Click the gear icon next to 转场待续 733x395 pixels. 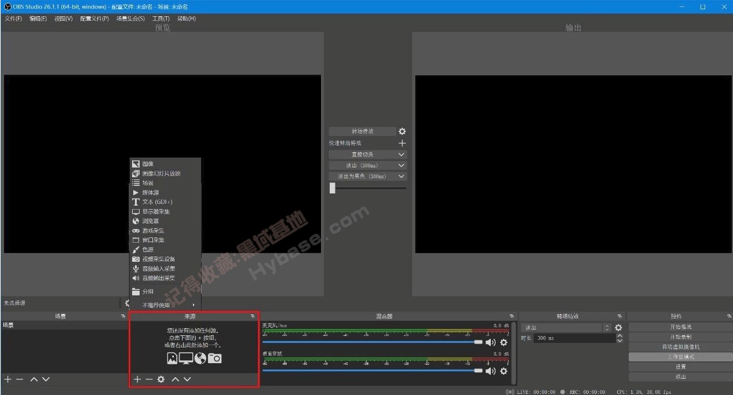click(x=402, y=131)
